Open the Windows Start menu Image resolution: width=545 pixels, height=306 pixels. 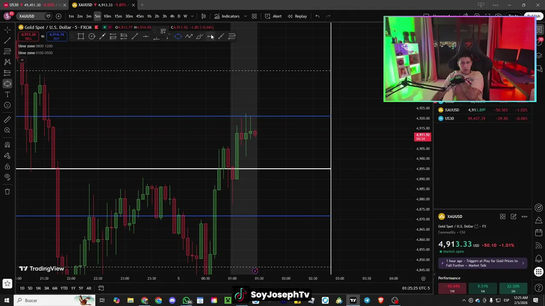tap(6, 300)
